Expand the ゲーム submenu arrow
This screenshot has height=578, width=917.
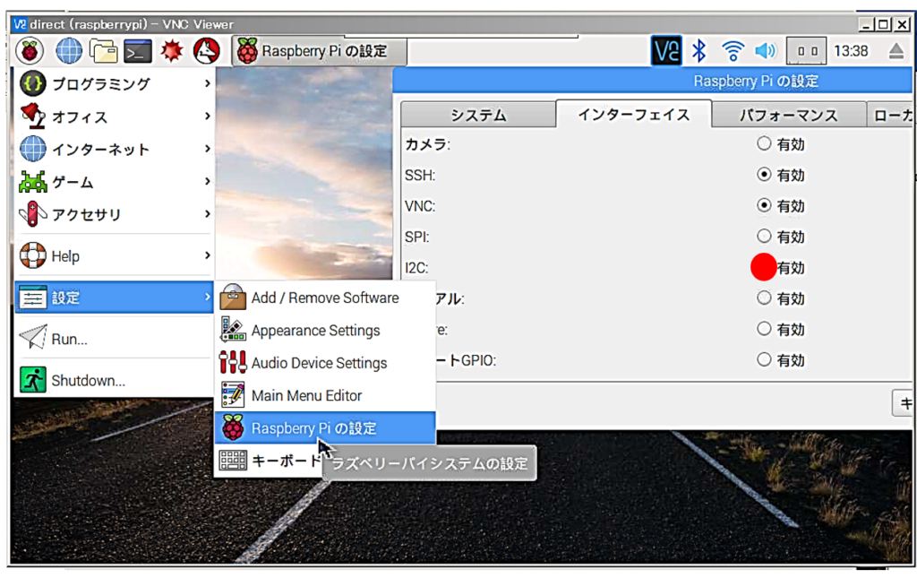click(x=207, y=182)
